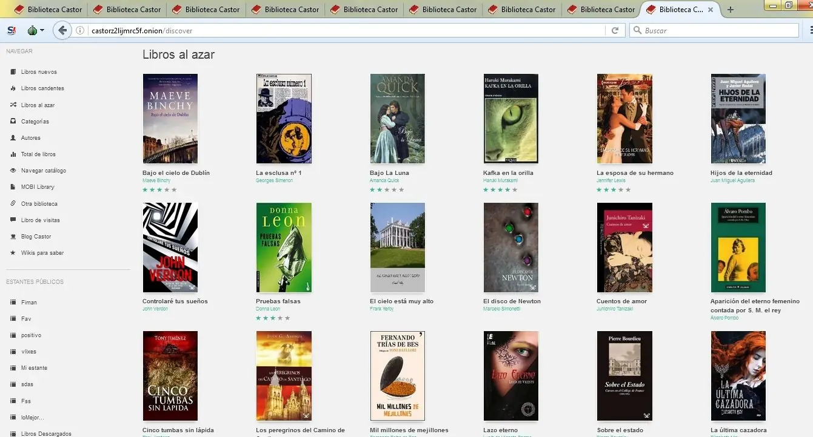The width and height of the screenshot is (813, 437).
Task: Open Lazo eterno book cover
Action: pyautogui.click(x=510, y=376)
